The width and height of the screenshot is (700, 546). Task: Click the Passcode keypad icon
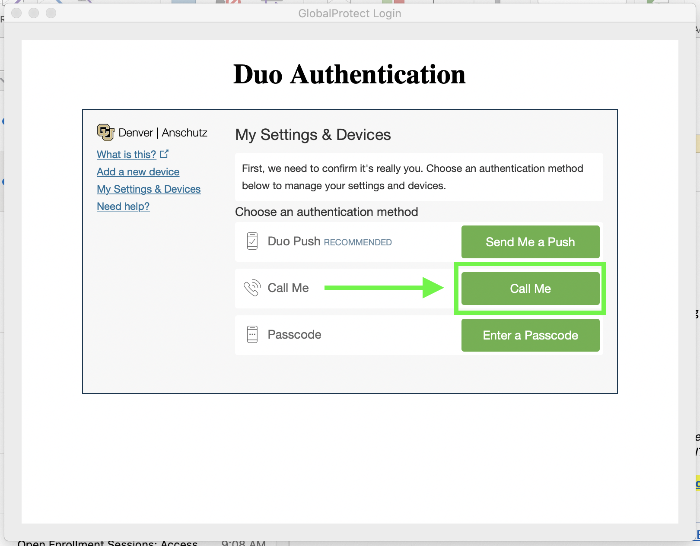point(253,335)
